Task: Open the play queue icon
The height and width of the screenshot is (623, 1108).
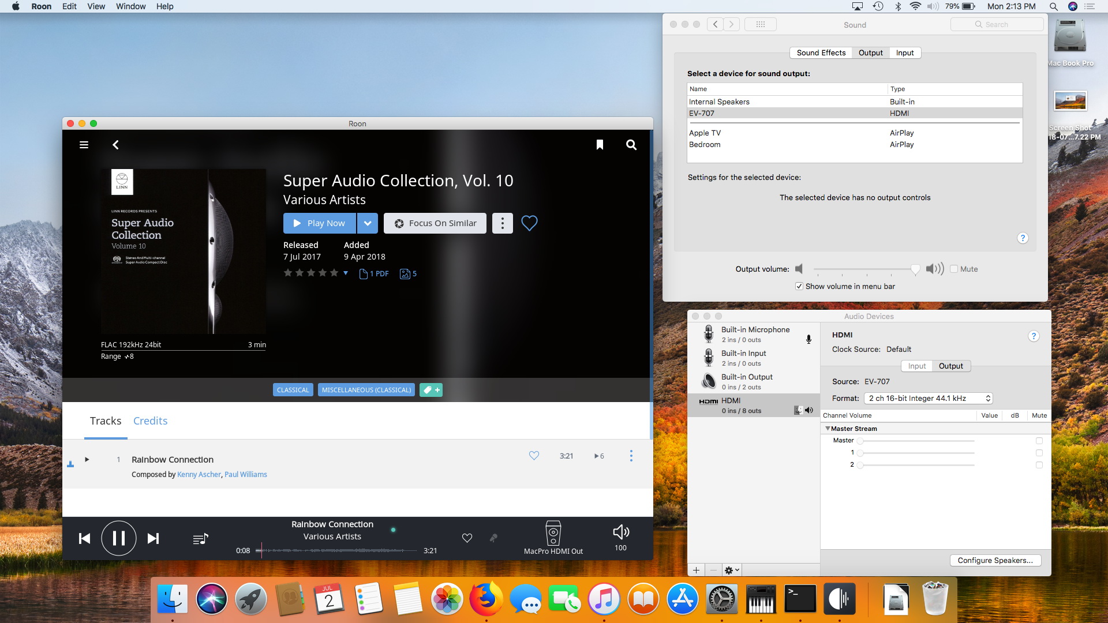Action: click(200, 539)
